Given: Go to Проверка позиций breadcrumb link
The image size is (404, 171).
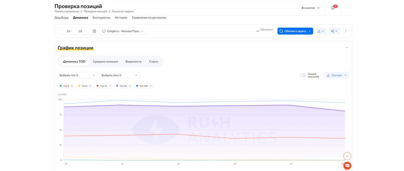Looking at the screenshot, I should 95,11.
